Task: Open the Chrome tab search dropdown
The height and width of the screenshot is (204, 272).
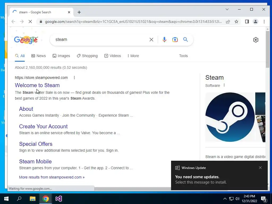Action: click(227, 9)
